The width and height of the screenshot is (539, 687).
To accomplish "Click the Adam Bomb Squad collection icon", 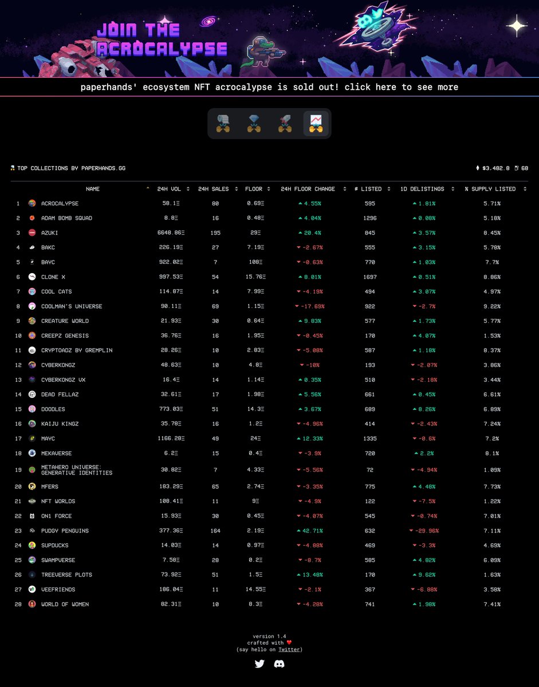I will [x=32, y=218].
